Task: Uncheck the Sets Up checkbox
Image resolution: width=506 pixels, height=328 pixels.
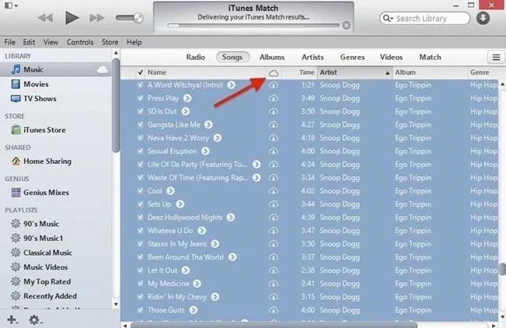Action: click(x=141, y=204)
